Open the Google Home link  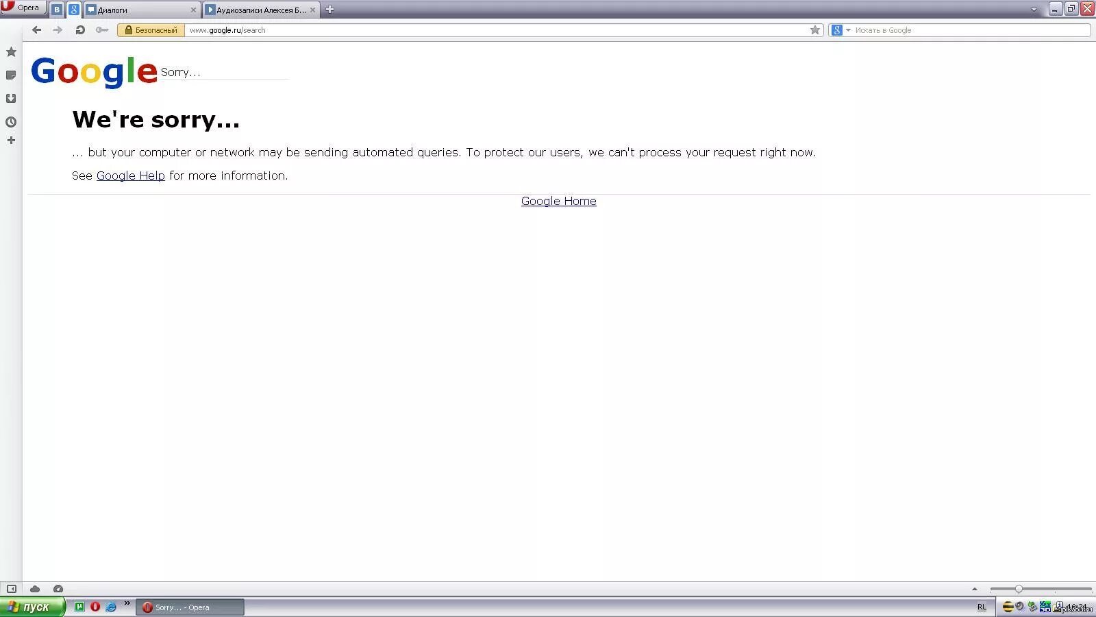tap(559, 201)
